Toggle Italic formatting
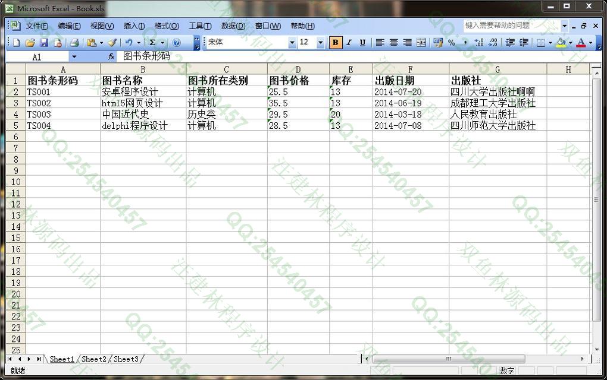Image resolution: width=607 pixels, height=380 pixels. (349, 43)
